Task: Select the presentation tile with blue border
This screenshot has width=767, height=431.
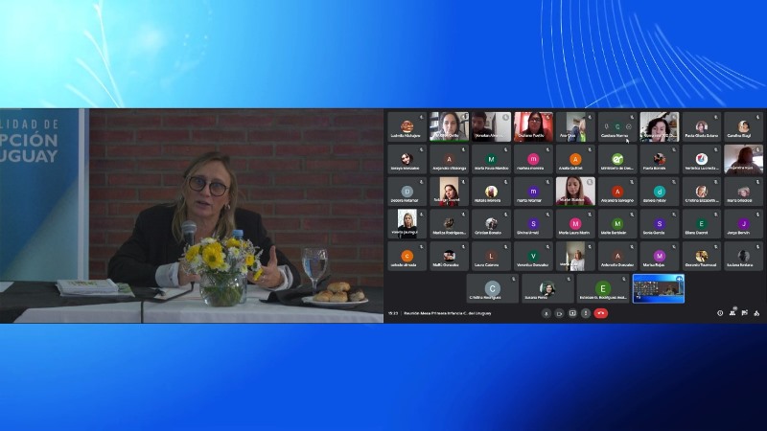Action: tap(658, 288)
